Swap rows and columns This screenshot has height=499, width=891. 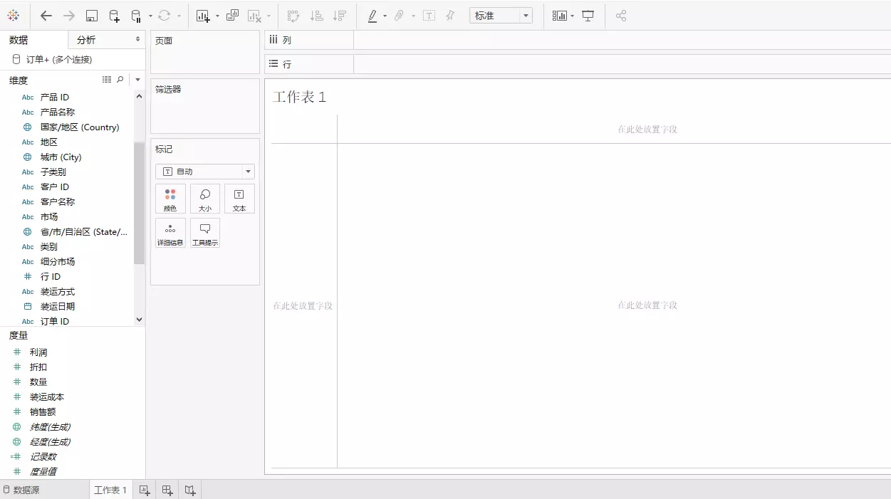(x=293, y=16)
